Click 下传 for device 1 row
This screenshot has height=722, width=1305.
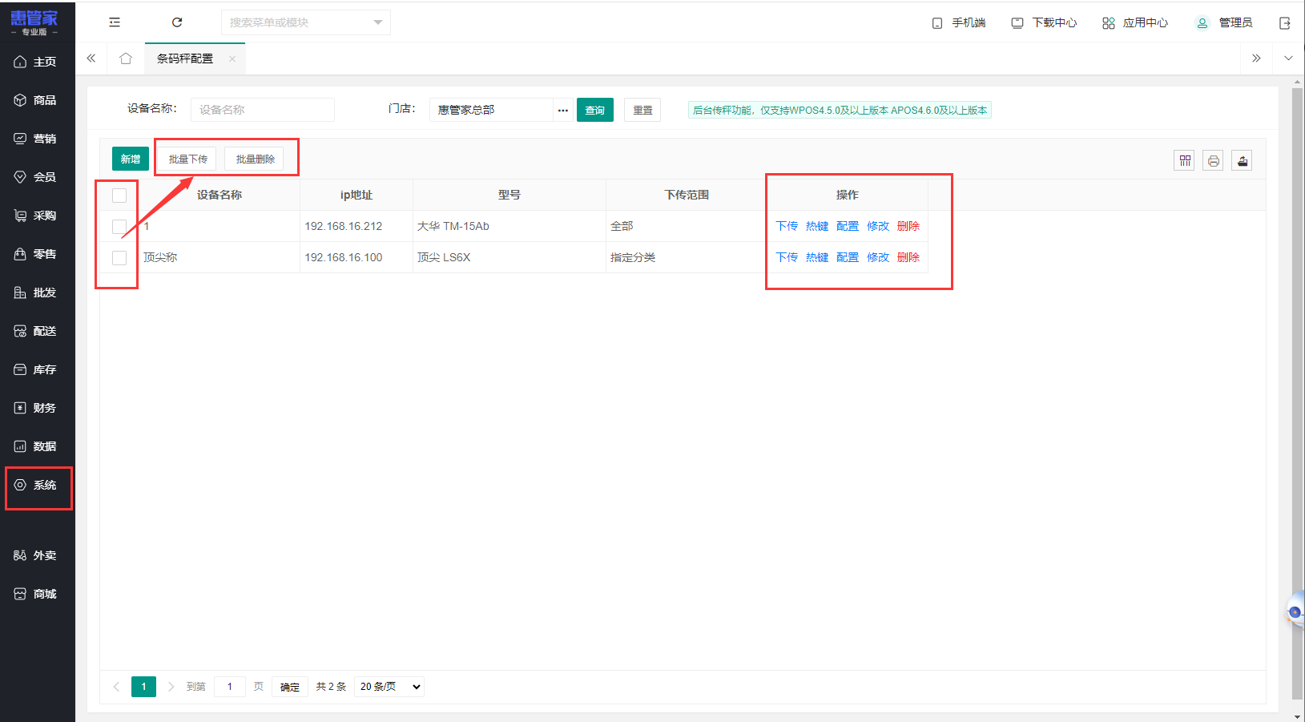click(787, 226)
